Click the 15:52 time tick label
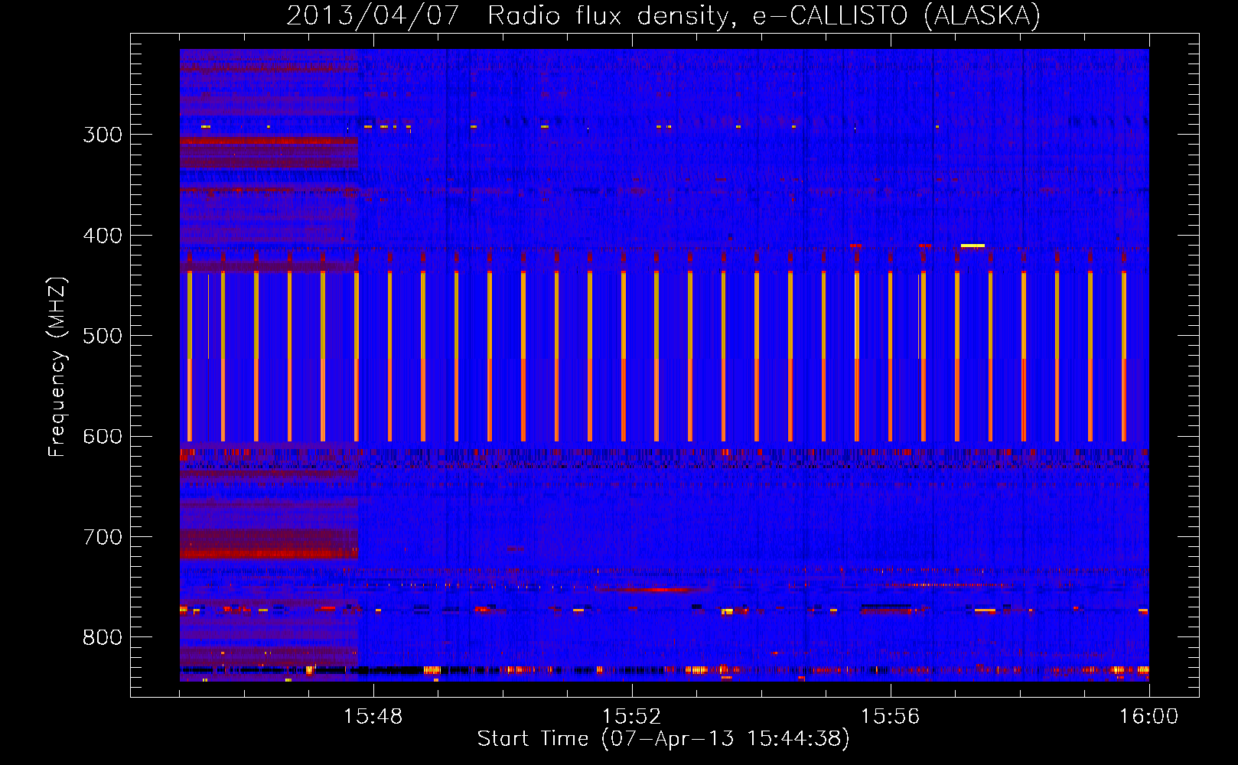Image resolution: width=1238 pixels, height=765 pixels. 631,717
